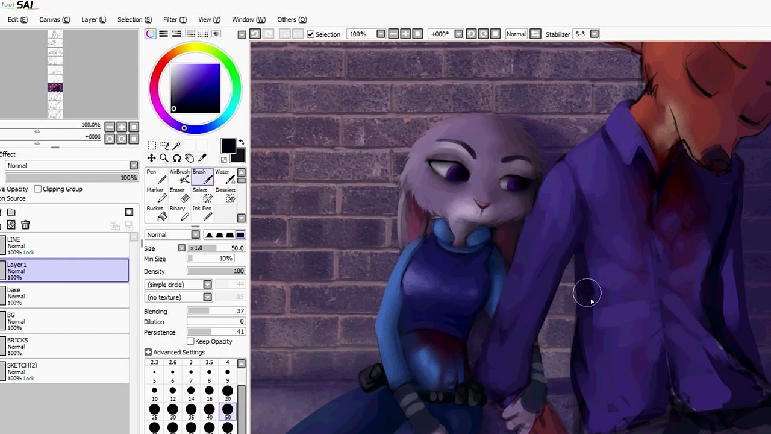Open the Edit menu
Image resolution: width=771 pixels, height=434 pixels.
point(17,19)
